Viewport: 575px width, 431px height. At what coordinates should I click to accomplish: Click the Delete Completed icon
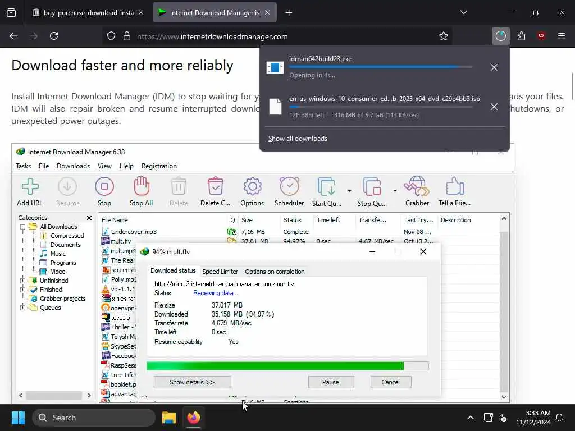point(215,186)
